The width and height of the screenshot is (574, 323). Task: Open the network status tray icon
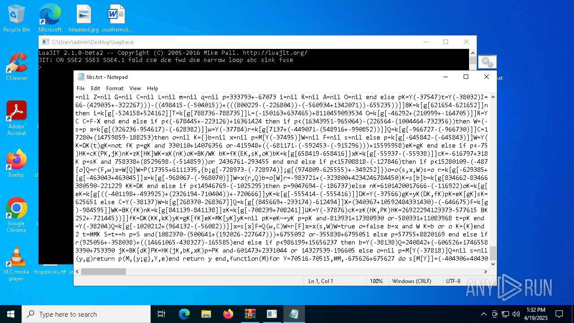click(x=505, y=314)
